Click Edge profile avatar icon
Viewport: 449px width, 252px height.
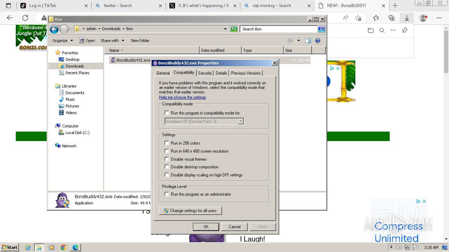[423, 18]
